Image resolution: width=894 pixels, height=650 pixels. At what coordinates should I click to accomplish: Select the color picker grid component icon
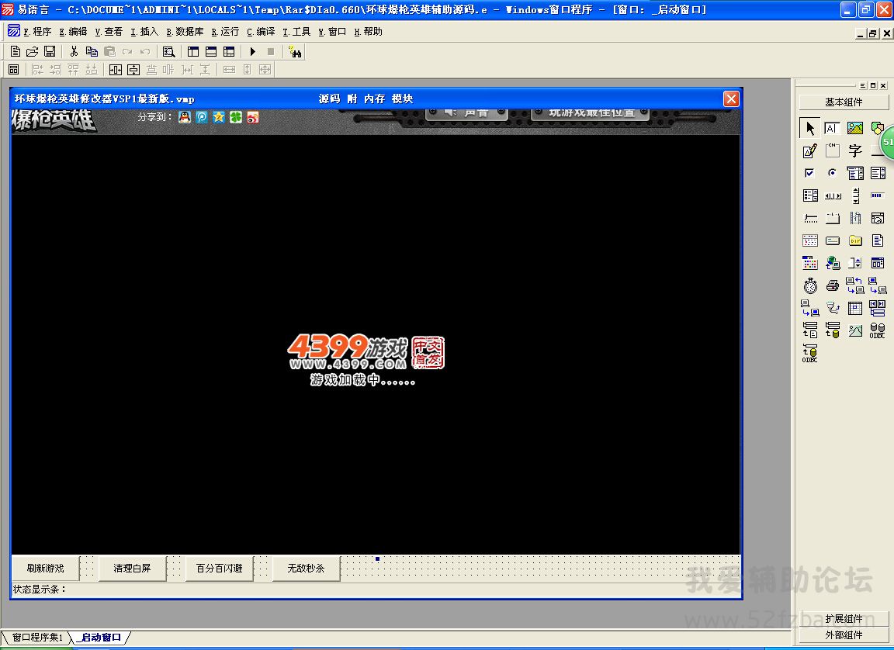(x=809, y=263)
